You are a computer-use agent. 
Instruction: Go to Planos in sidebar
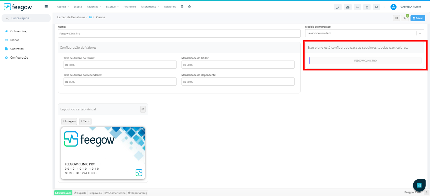[14, 40]
